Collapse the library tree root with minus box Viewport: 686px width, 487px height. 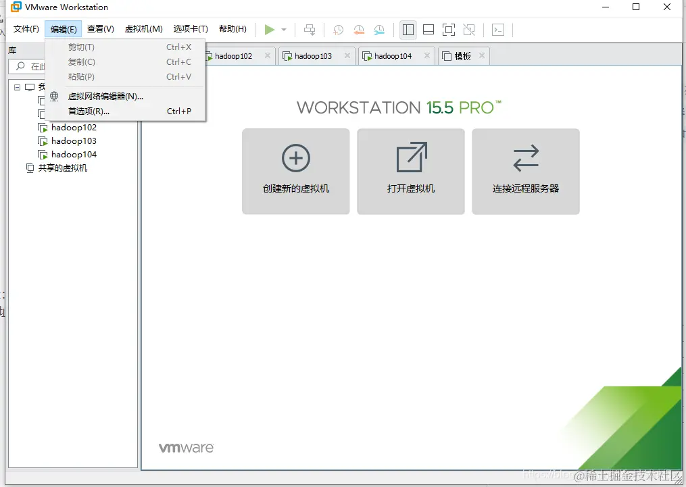point(17,87)
